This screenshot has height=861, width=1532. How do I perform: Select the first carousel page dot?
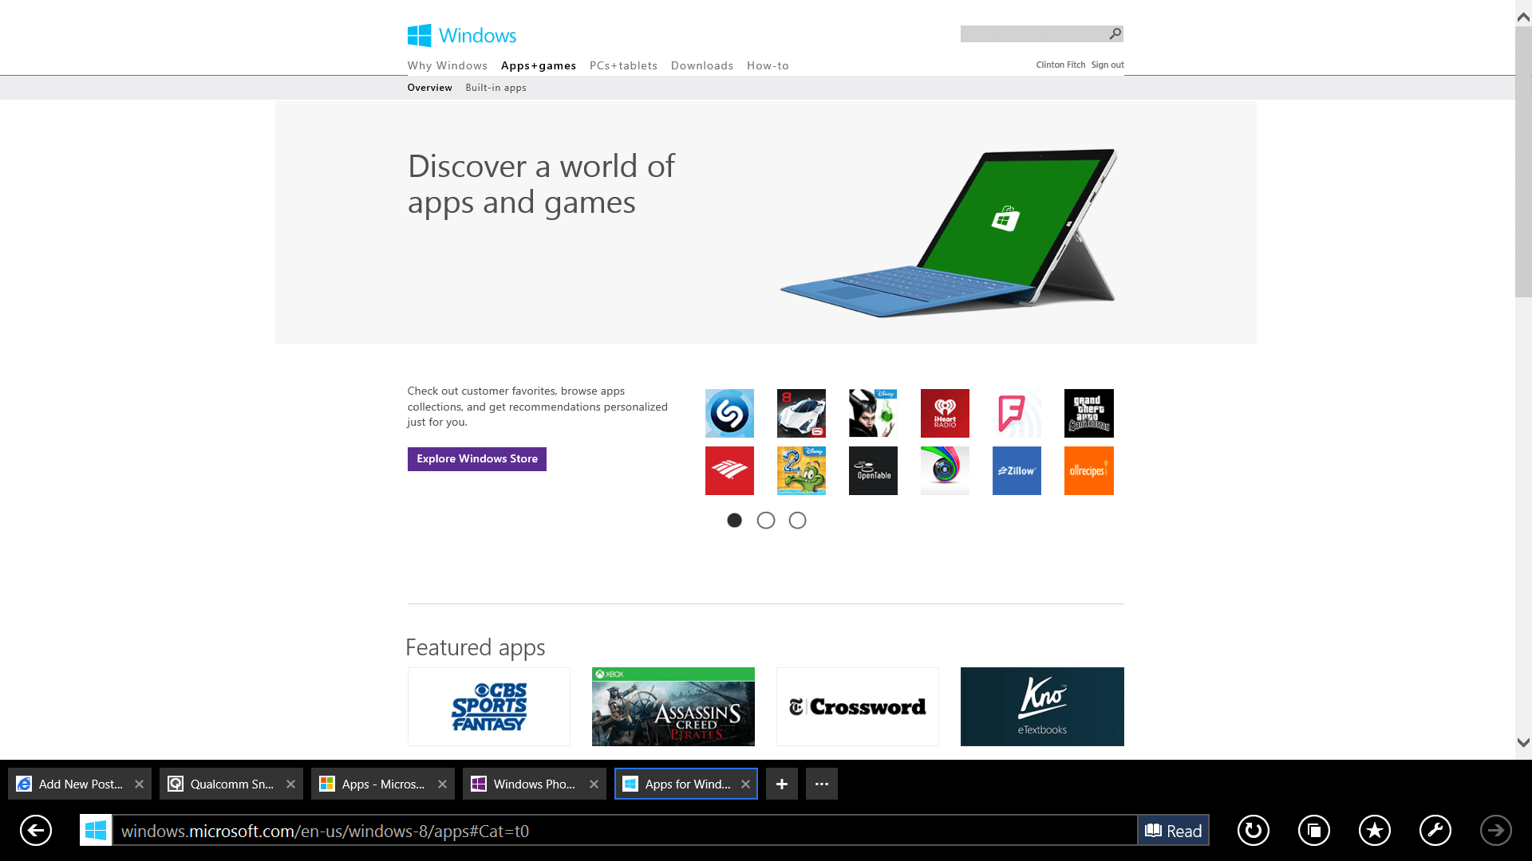coord(734,521)
